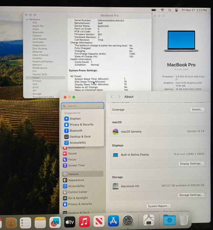Select Storage in System Information sidebar
The image size is (213, 230).
click(37, 94)
